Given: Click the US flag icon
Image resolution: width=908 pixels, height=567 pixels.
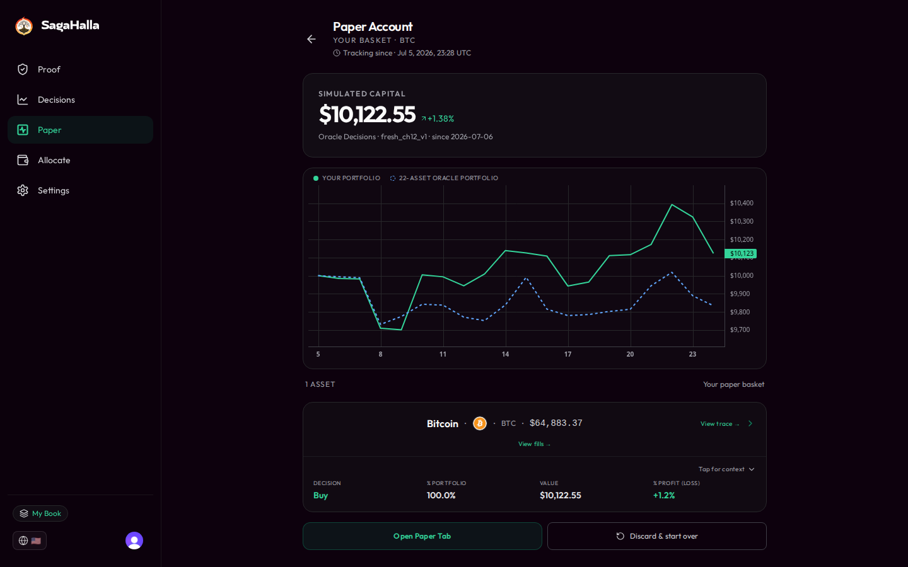Looking at the screenshot, I should pos(36,541).
